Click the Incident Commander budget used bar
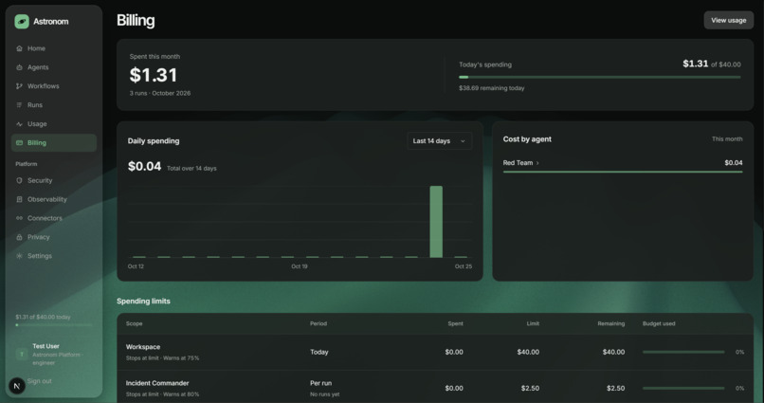Screen dimensions: 764x403 pos(683,389)
